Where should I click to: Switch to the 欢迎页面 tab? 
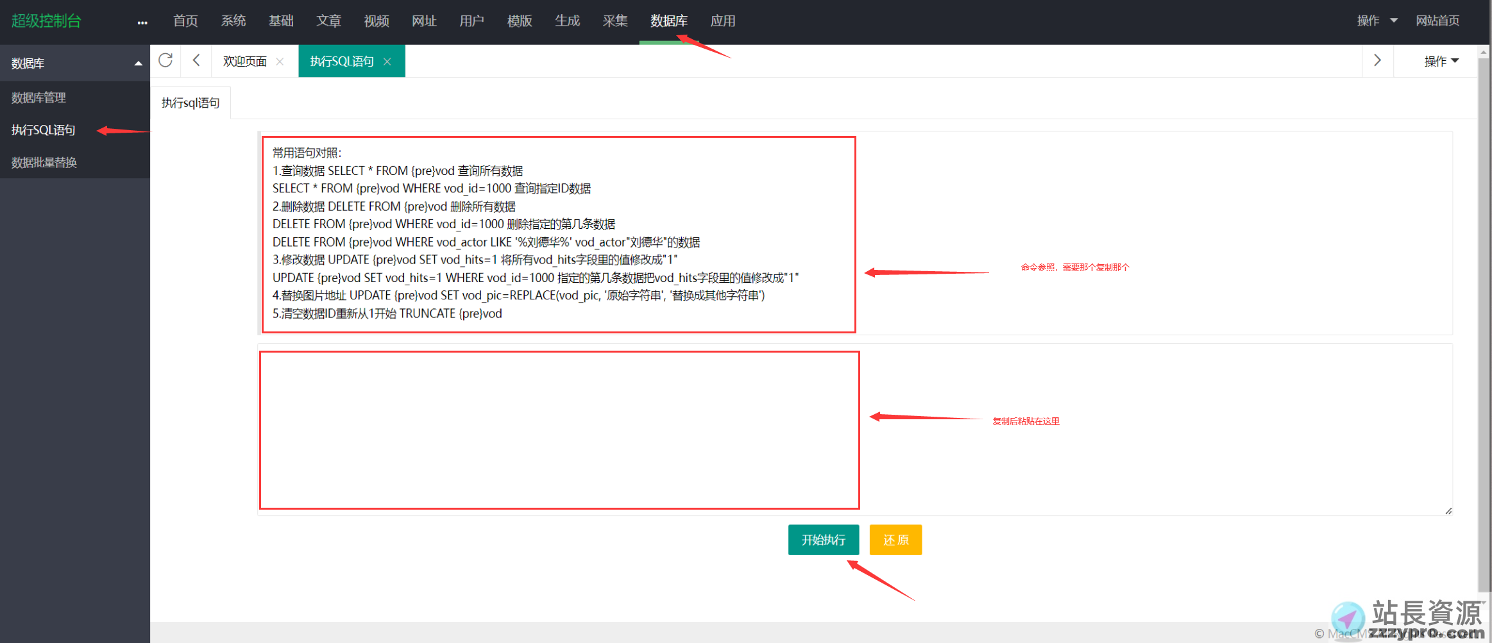(244, 62)
